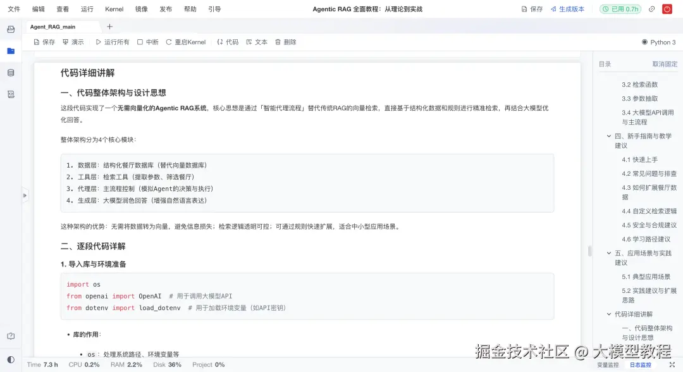
Task: Click the Time 7.3 h status
Action: (x=42, y=364)
